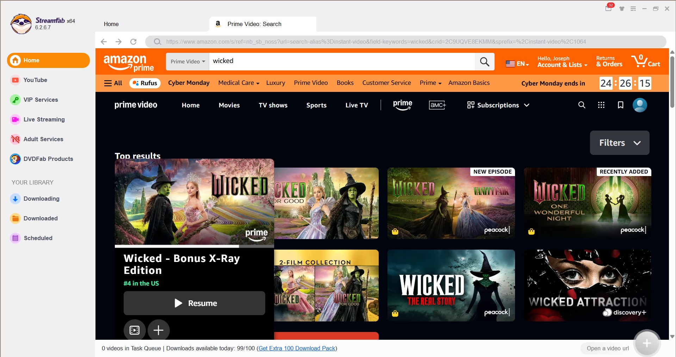Open the Get Extra 100 Download Pack link

pos(296,348)
